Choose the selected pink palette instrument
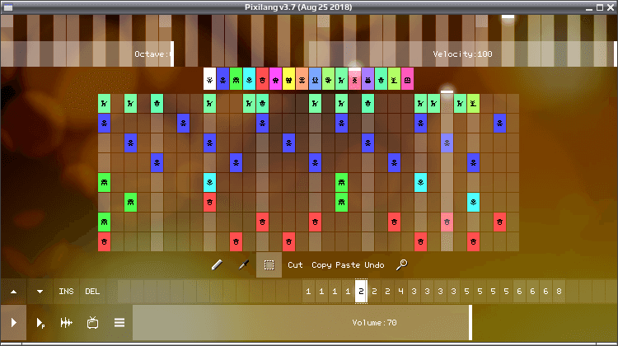This screenshot has height=346, width=618. pyautogui.click(x=354, y=80)
